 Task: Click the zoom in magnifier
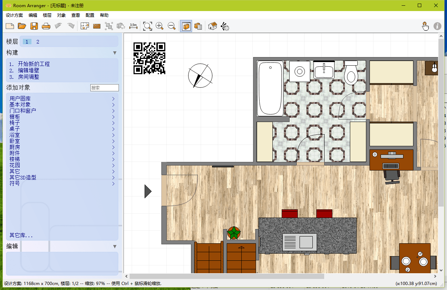(160, 26)
